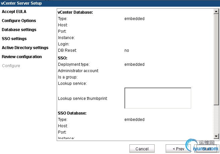Click inside the Lookup service thumbprint box

158,98
